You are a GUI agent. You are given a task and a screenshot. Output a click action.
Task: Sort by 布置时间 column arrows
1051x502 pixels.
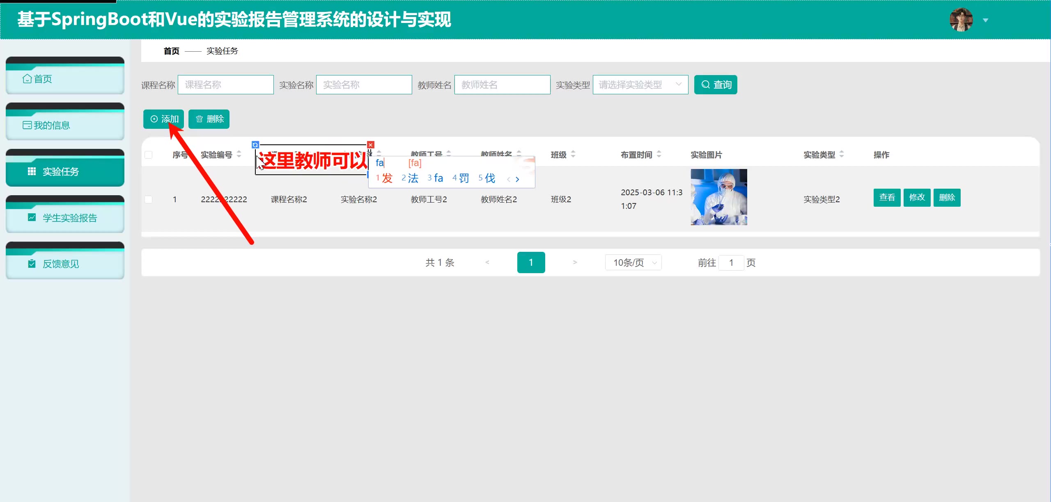pos(659,155)
